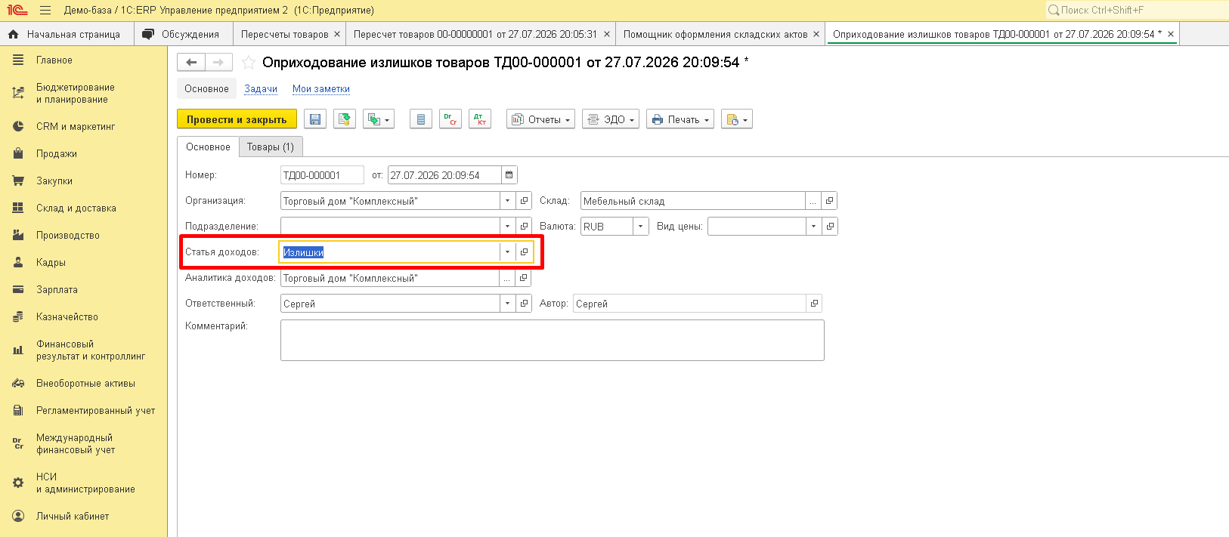Open the ЭДО dropdown menu
Viewport: 1229px width, 537px height.
click(x=611, y=119)
